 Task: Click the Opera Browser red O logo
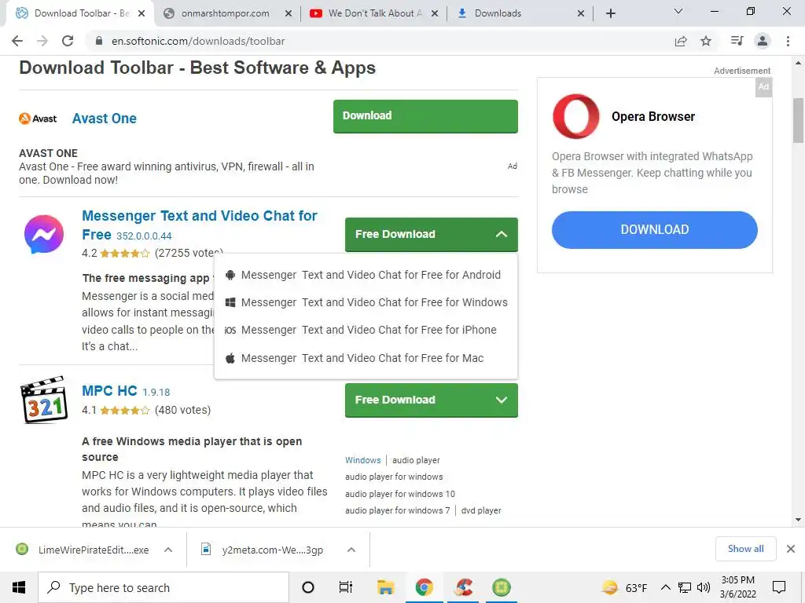tap(575, 116)
